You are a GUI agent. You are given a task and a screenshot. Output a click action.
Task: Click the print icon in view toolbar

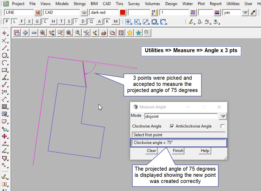pos(104,33)
